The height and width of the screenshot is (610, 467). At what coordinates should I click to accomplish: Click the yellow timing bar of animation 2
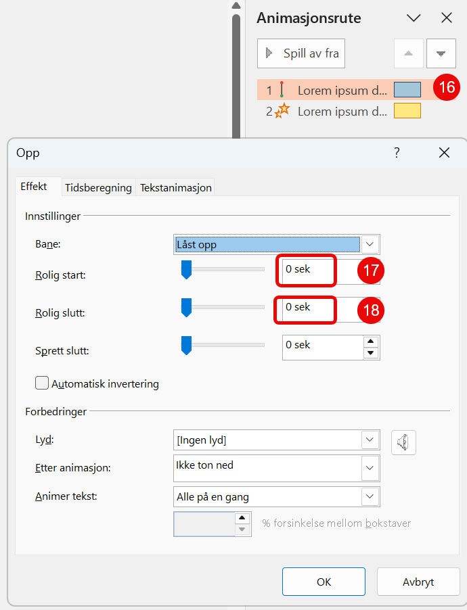point(407,110)
